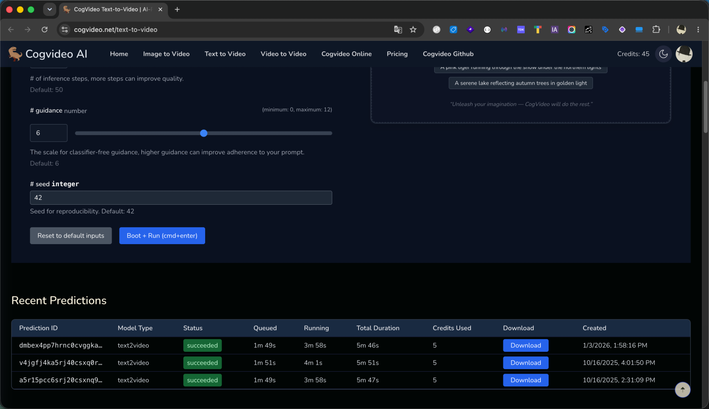Image resolution: width=709 pixels, height=409 pixels.
Task: Toggle dark mode moon icon
Action: (663, 54)
